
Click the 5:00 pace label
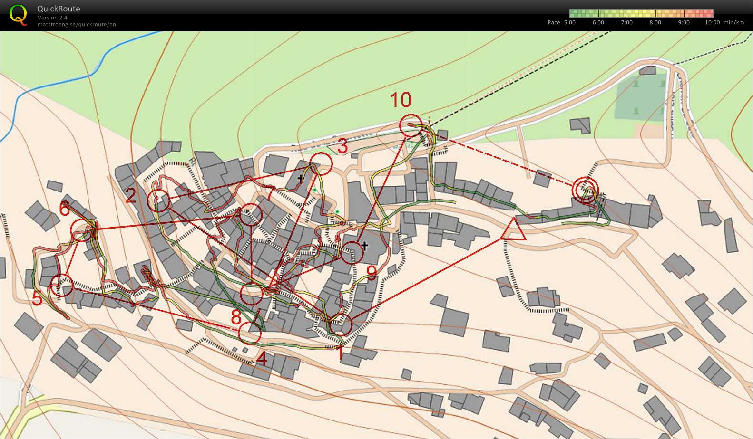pyautogui.click(x=570, y=22)
